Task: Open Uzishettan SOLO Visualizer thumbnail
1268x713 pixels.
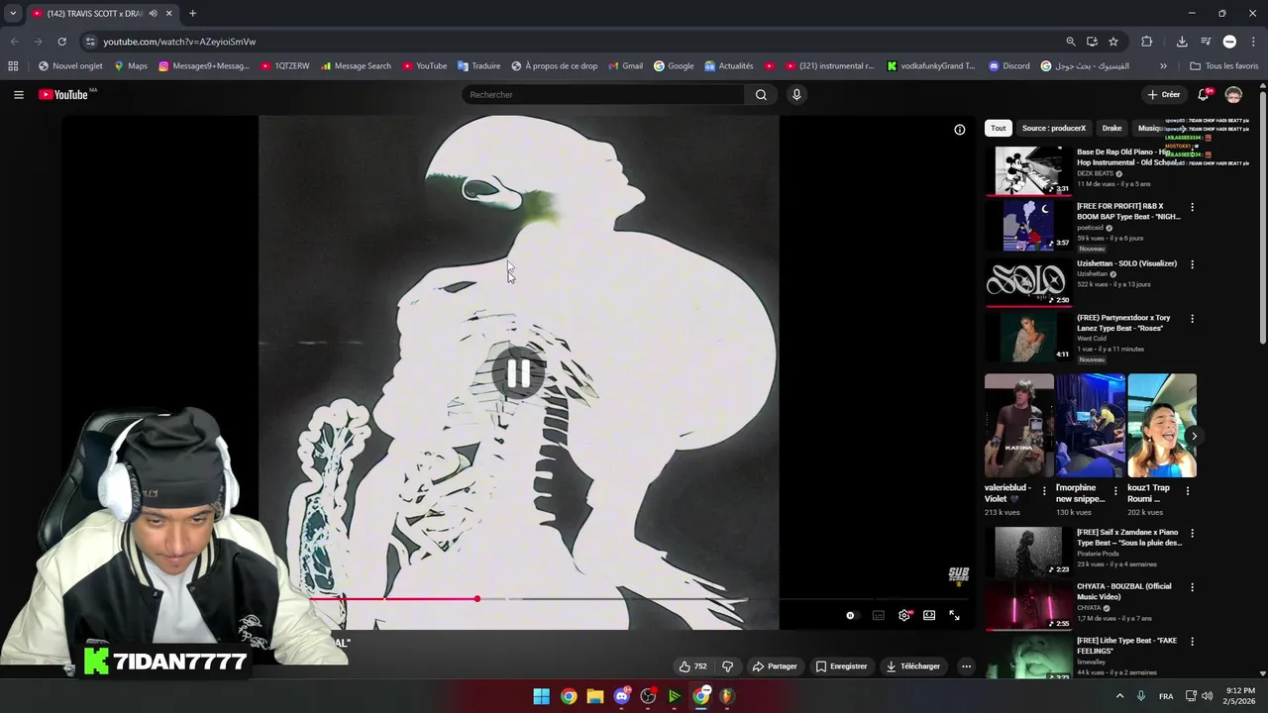Action: click(x=1028, y=282)
